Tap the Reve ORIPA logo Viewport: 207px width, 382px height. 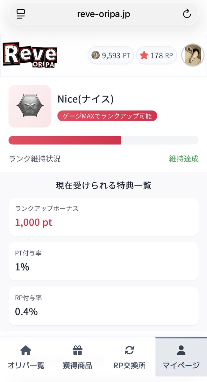coord(30,55)
